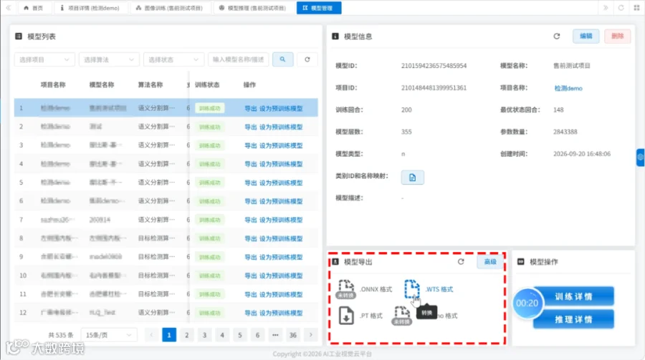Click the 删除 button
Viewport: 645px width, 360px height.
coord(618,37)
